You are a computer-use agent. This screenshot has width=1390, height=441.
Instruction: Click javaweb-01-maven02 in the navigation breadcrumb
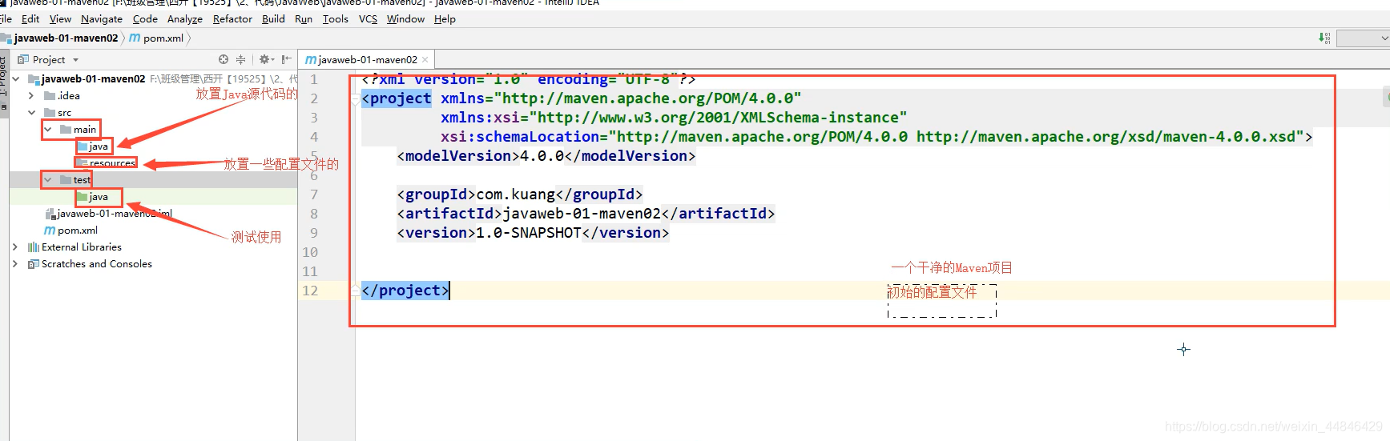tap(66, 38)
